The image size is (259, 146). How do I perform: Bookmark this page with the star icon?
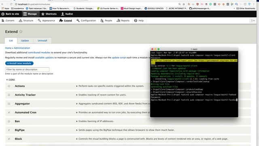pos(184,4)
